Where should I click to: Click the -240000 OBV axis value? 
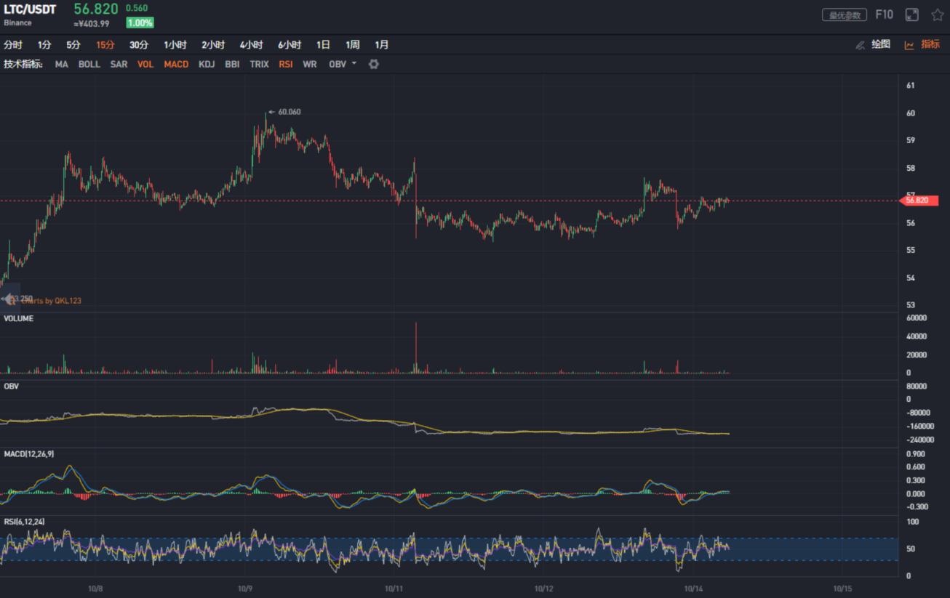point(919,440)
